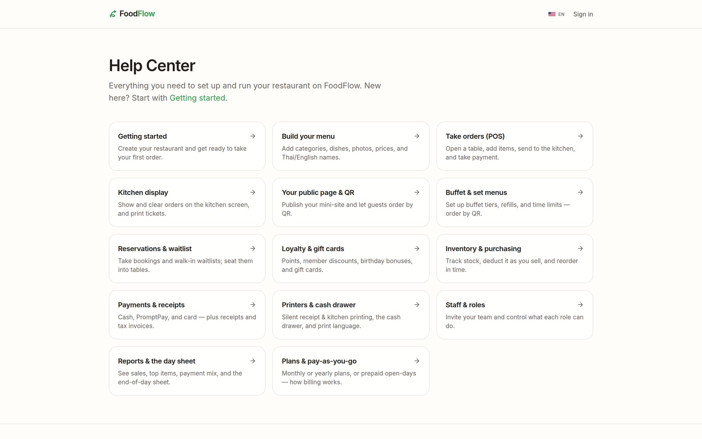Viewport: 702px width, 439px height.
Task: Click arrow on Inventory & purchasing card
Action: [x=581, y=248]
